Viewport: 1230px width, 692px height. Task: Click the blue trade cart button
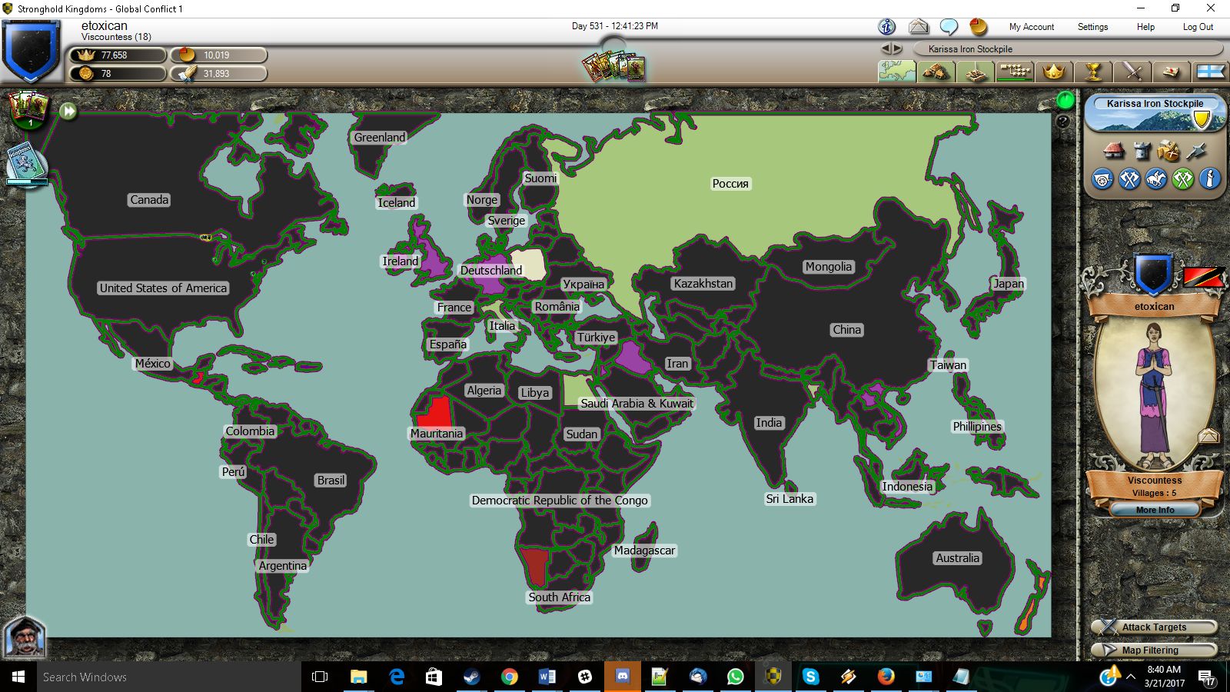(x=1102, y=179)
